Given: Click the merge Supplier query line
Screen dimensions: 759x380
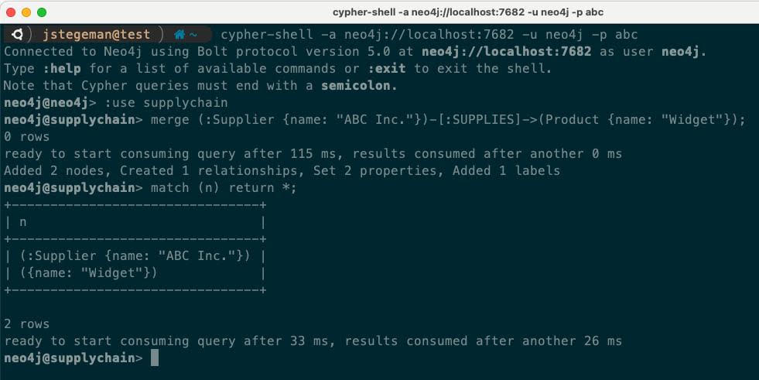Looking at the screenshot, I should (448, 119).
